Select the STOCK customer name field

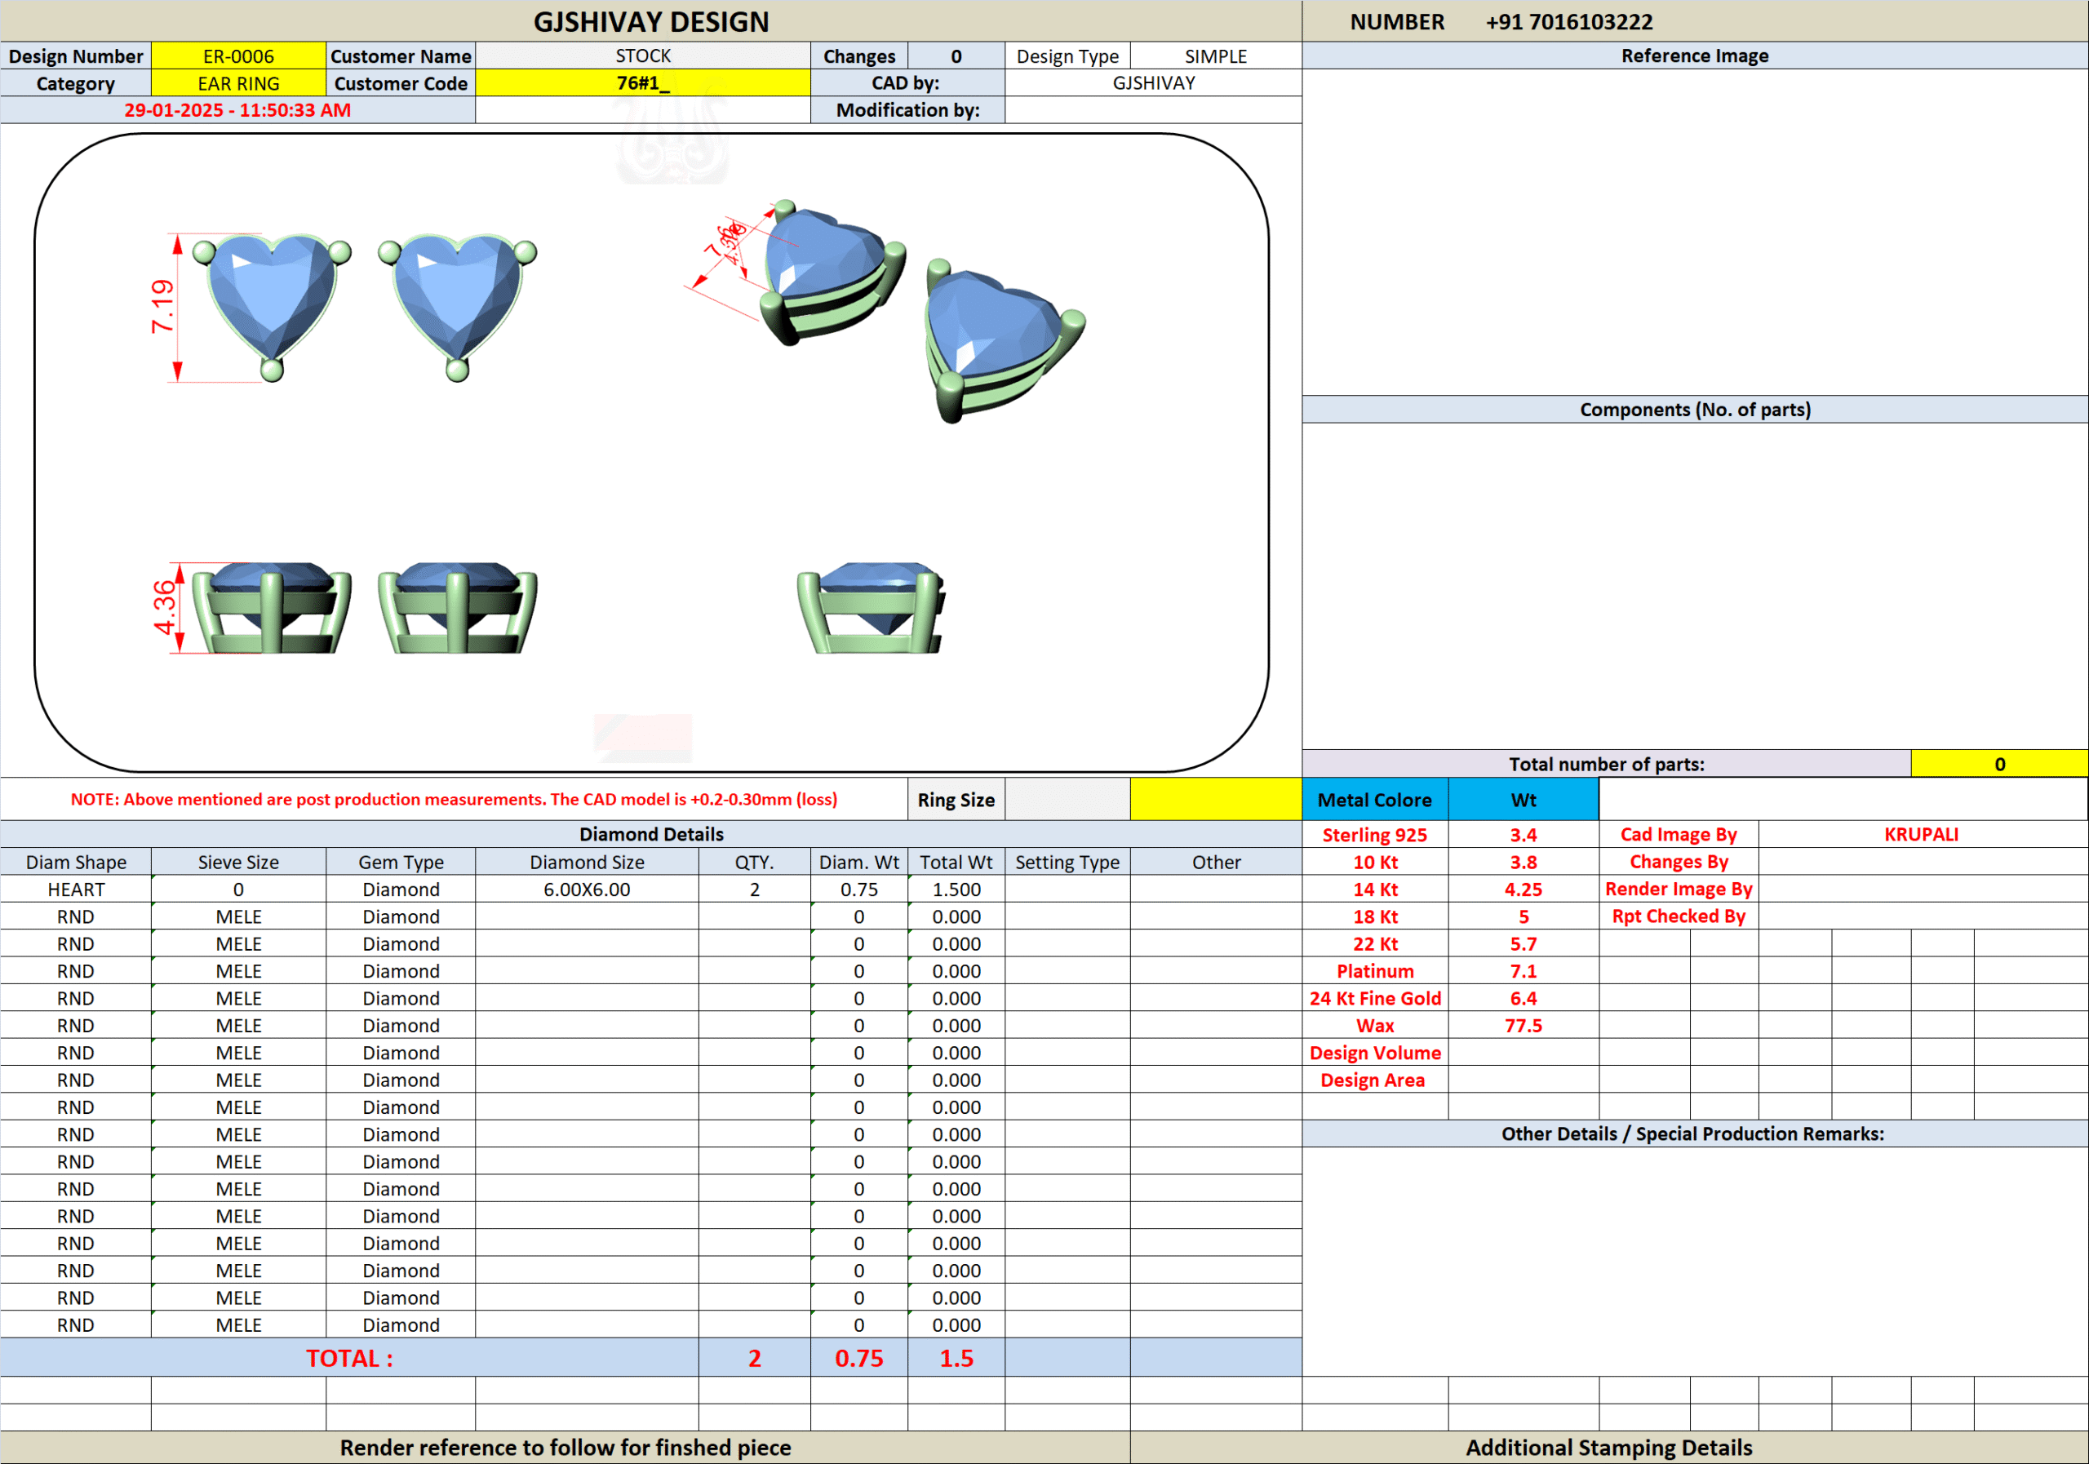click(x=642, y=56)
